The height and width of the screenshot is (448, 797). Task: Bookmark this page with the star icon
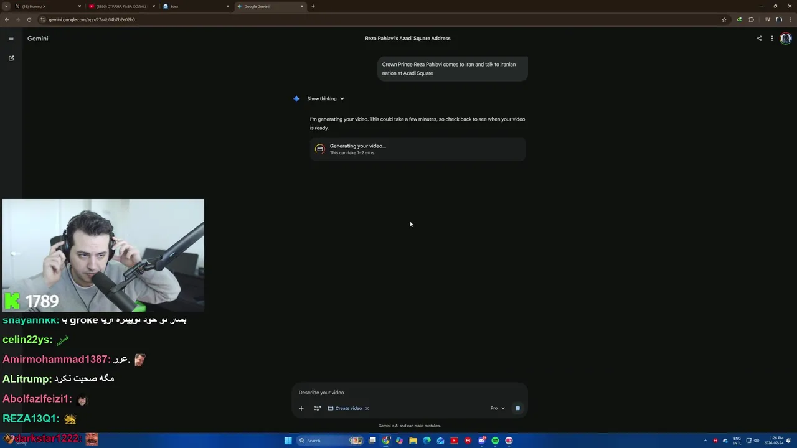[x=724, y=19]
